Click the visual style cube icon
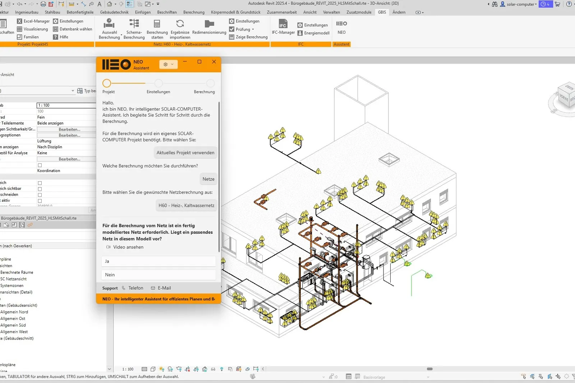 153,369
